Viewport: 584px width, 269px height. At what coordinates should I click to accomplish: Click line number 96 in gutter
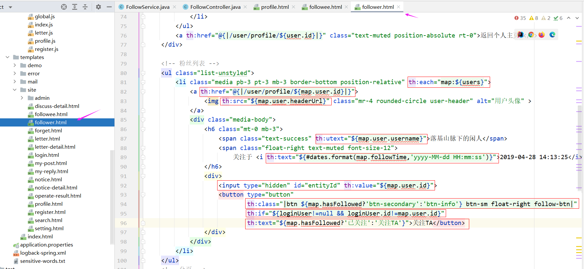(123, 223)
